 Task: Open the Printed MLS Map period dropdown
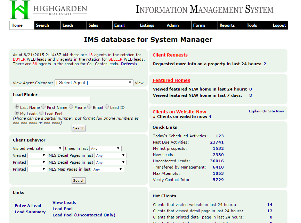pyautogui.click(x=108, y=169)
